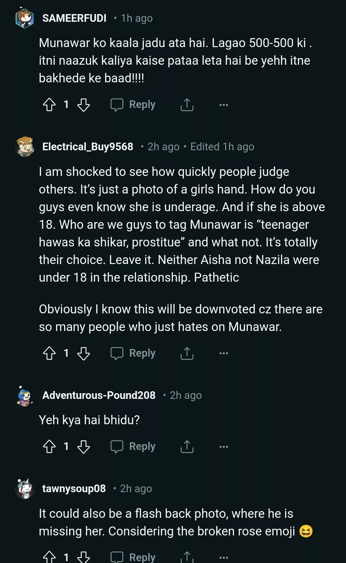
Task: Open more options on SAMEERFUDI's comment
Action: pyautogui.click(x=224, y=105)
